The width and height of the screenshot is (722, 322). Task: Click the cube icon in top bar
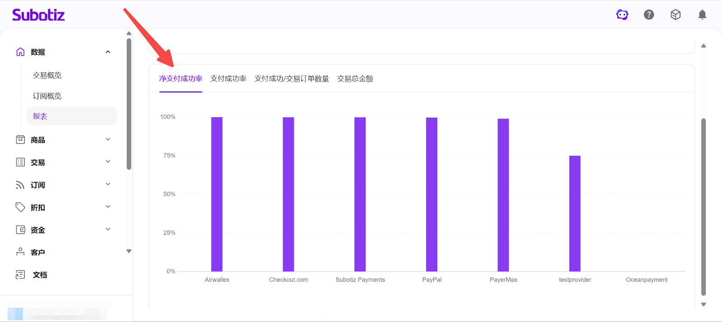click(x=676, y=15)
